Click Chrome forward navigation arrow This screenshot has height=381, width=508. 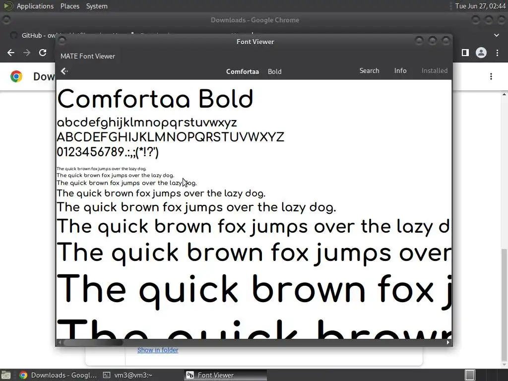(27, 53)
